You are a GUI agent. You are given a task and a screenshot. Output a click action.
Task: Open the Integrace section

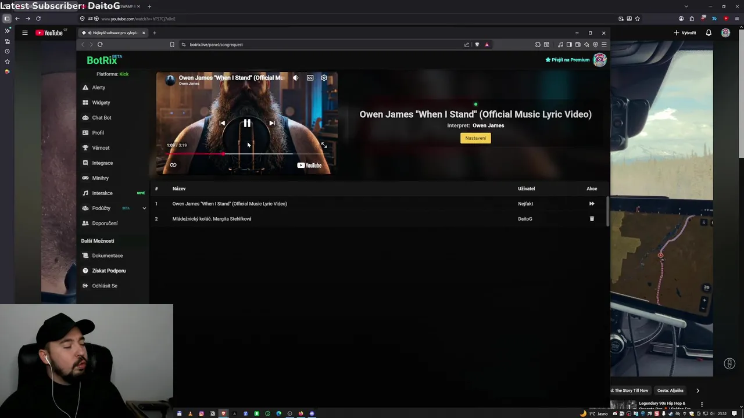coord(102,163)
